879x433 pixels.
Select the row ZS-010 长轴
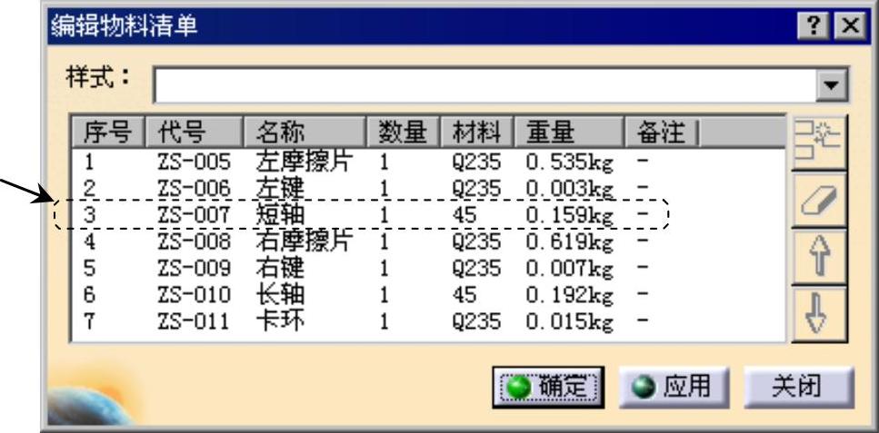428,295
